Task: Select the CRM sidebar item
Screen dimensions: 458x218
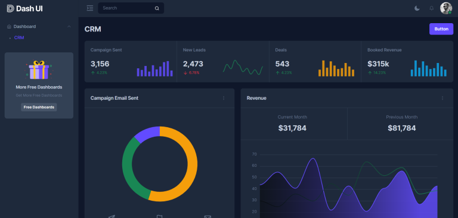Action: (x=19, y=37)
